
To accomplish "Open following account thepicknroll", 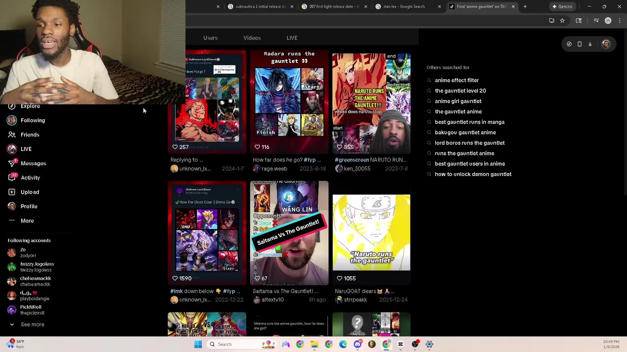I will (26, 310).
